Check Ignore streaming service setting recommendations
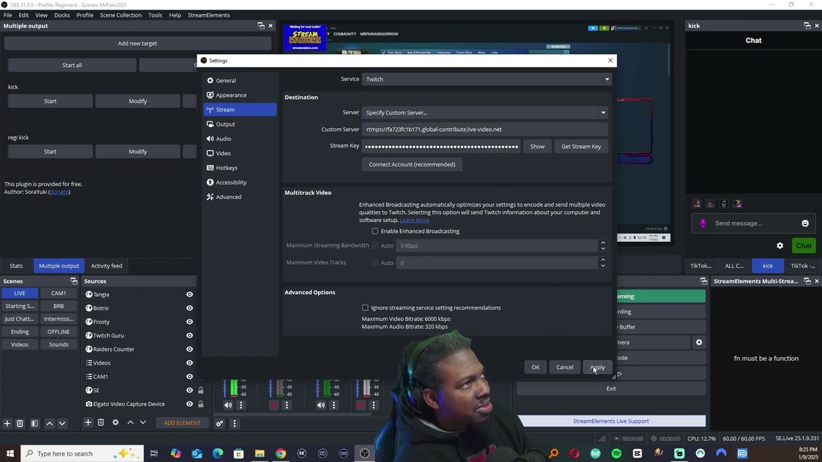 [365, 308]
